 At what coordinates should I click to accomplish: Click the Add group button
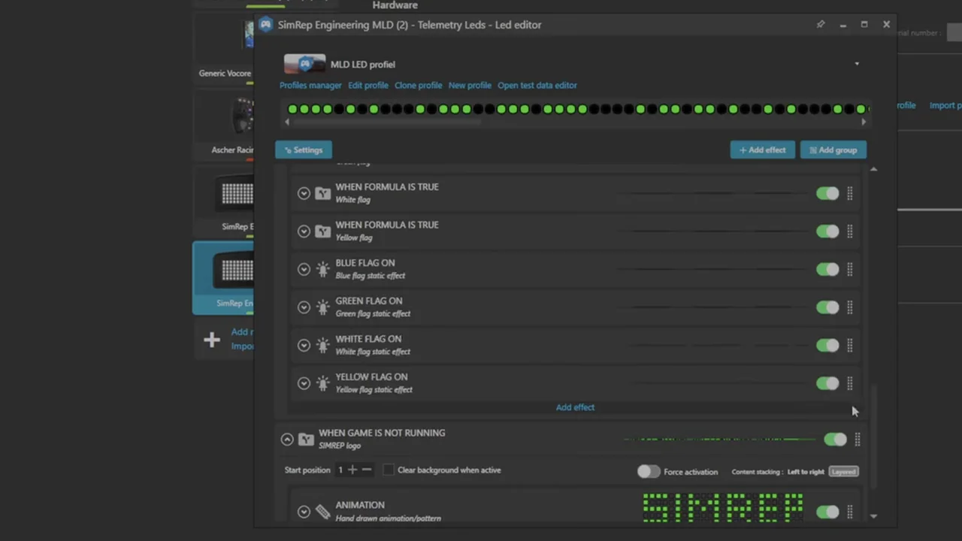pos(833,150)
